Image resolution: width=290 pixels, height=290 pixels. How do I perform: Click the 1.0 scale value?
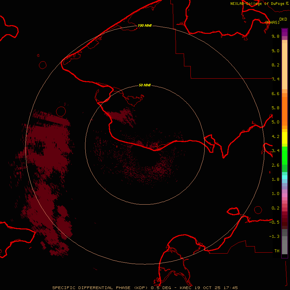pyautogui.click(x=275, y=194)
